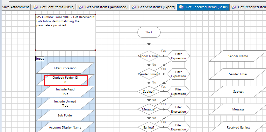
Task: Click the Sub Folder data item
Action: click(x=65, y=115)
